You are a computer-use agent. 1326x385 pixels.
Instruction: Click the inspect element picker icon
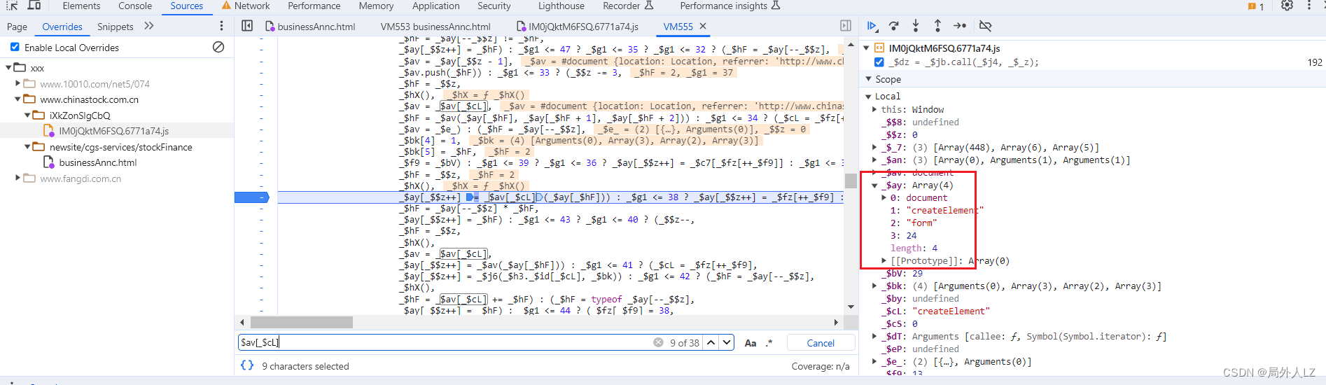tap(12, 6)
